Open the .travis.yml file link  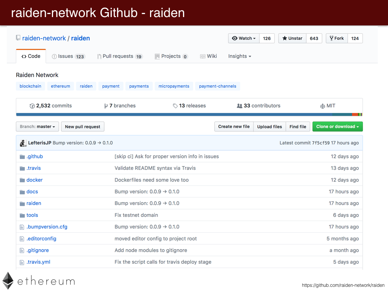(38, 262)
